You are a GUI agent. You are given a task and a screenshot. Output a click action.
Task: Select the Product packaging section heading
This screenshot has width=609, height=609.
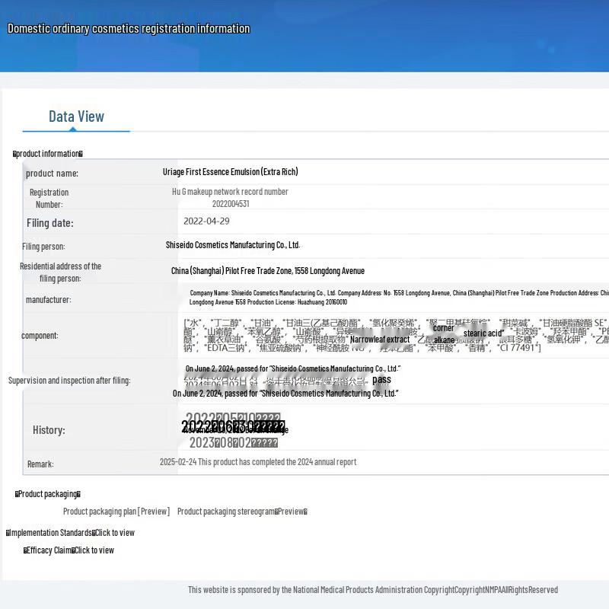click(47, 494)
